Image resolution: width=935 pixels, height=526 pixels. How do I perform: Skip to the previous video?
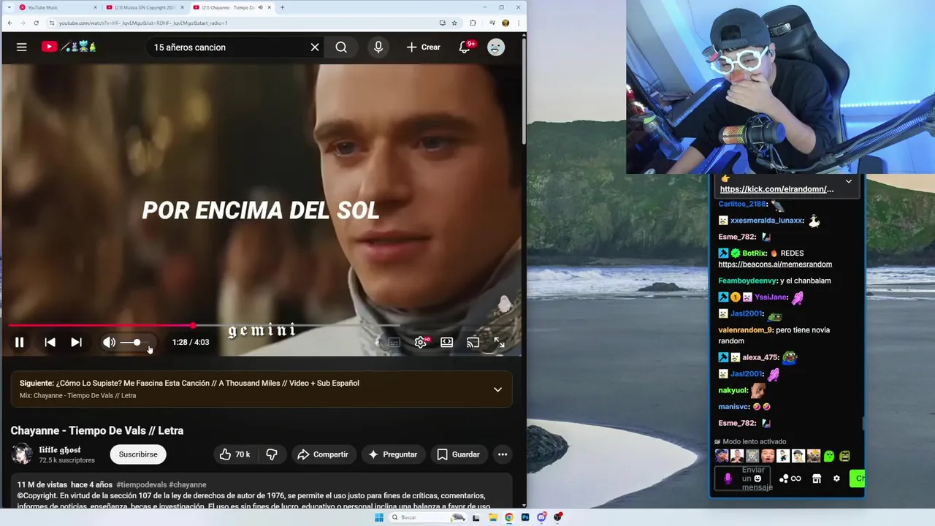(50, 342)
